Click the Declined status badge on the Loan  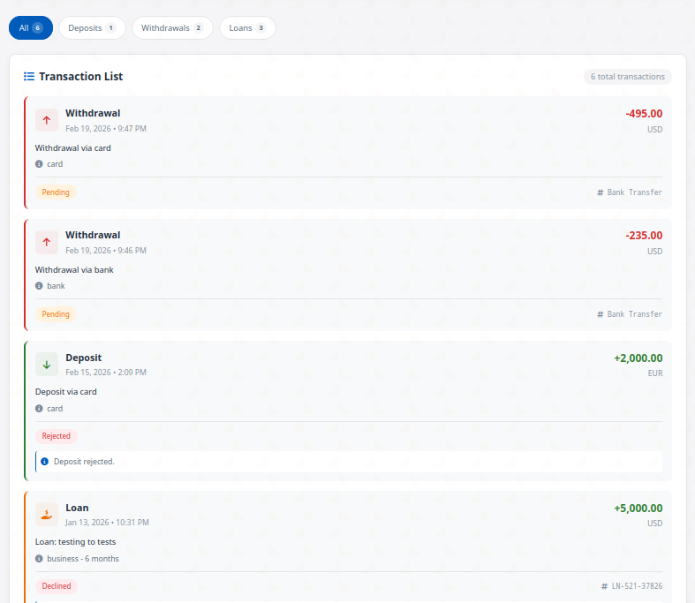[x=57, y=586]
